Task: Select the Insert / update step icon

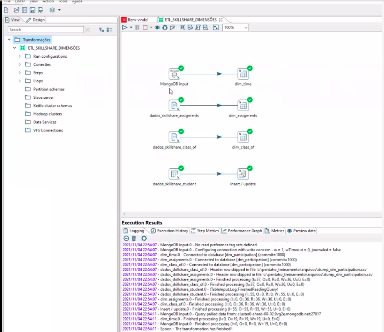Action: (243, 174)
